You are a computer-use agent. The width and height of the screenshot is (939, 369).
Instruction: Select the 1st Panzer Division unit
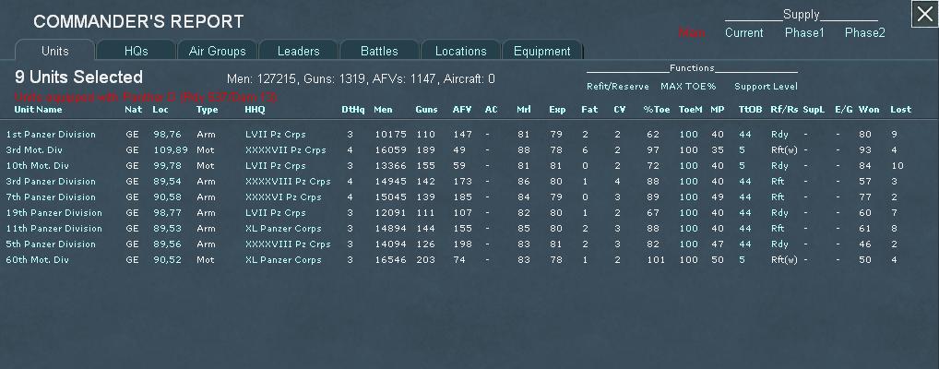(x=51, y=134)
